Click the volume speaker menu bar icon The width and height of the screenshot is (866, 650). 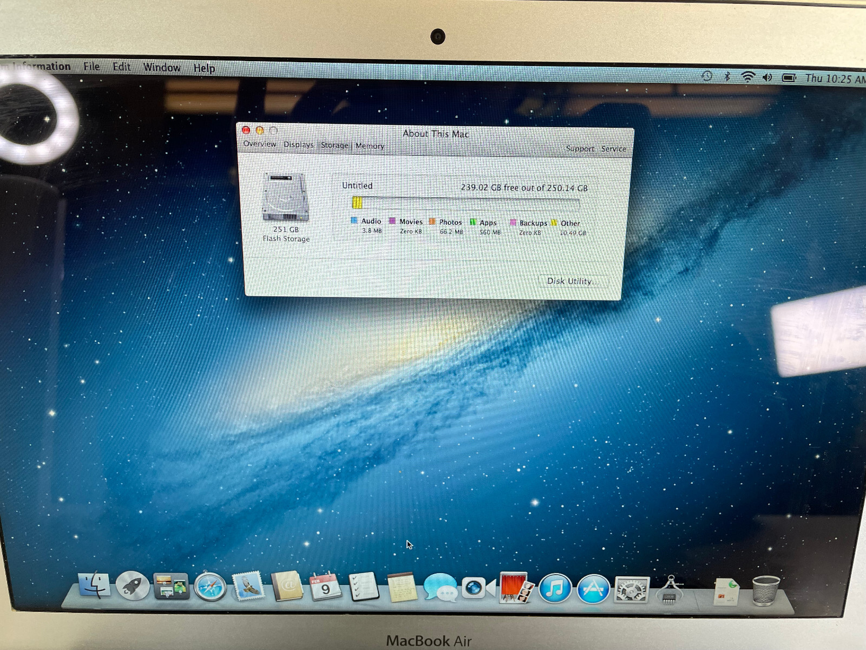767,77
